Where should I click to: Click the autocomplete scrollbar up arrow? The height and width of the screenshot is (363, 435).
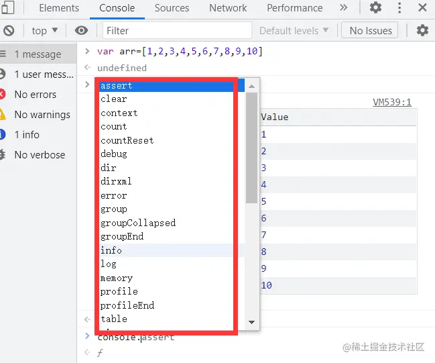(251, 87)
